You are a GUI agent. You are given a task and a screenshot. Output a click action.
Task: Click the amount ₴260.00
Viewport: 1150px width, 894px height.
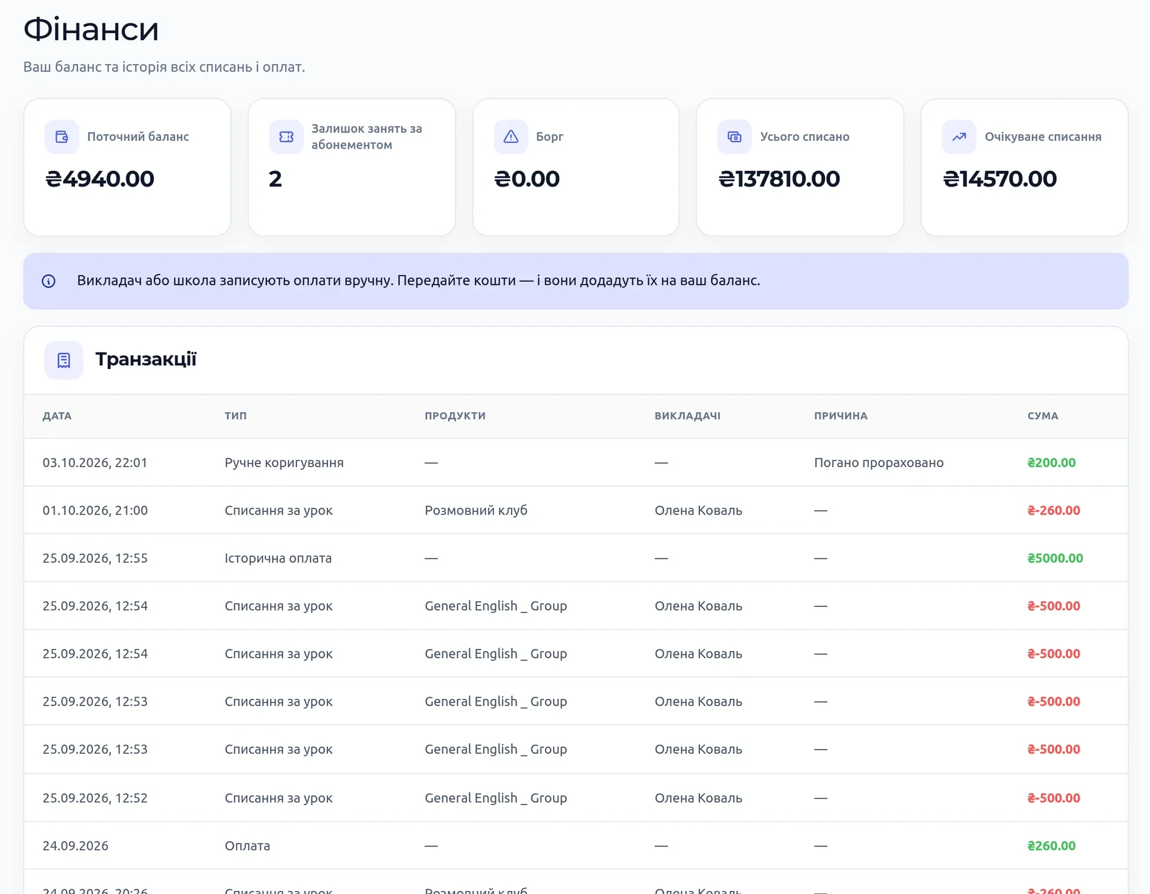click(1052, 846)
